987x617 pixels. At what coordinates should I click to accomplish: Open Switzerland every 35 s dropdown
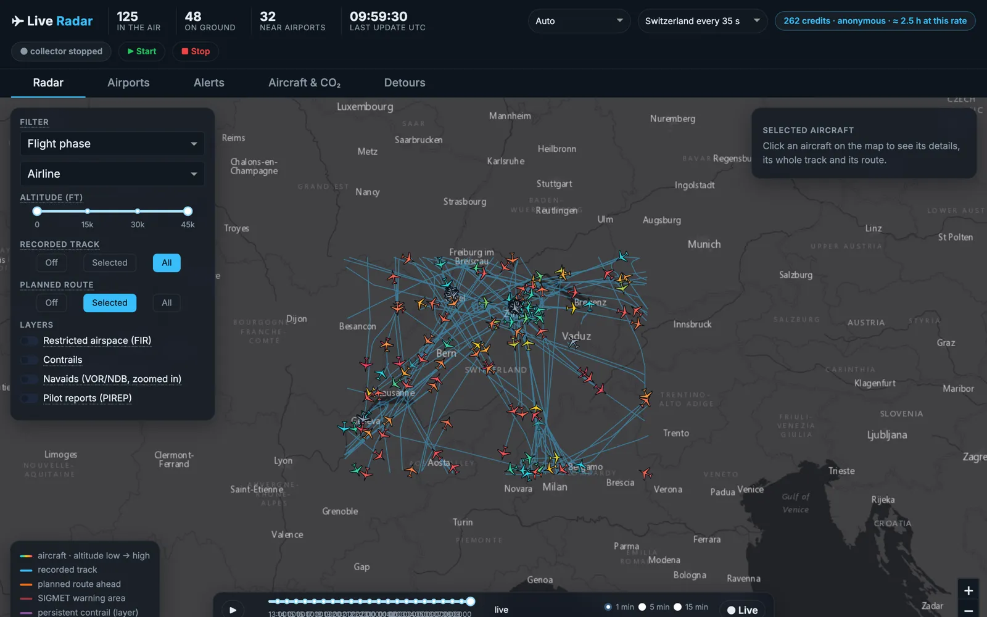[x=702, y=21]
